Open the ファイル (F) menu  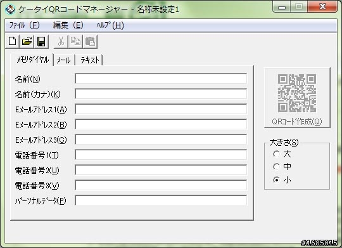24,25
